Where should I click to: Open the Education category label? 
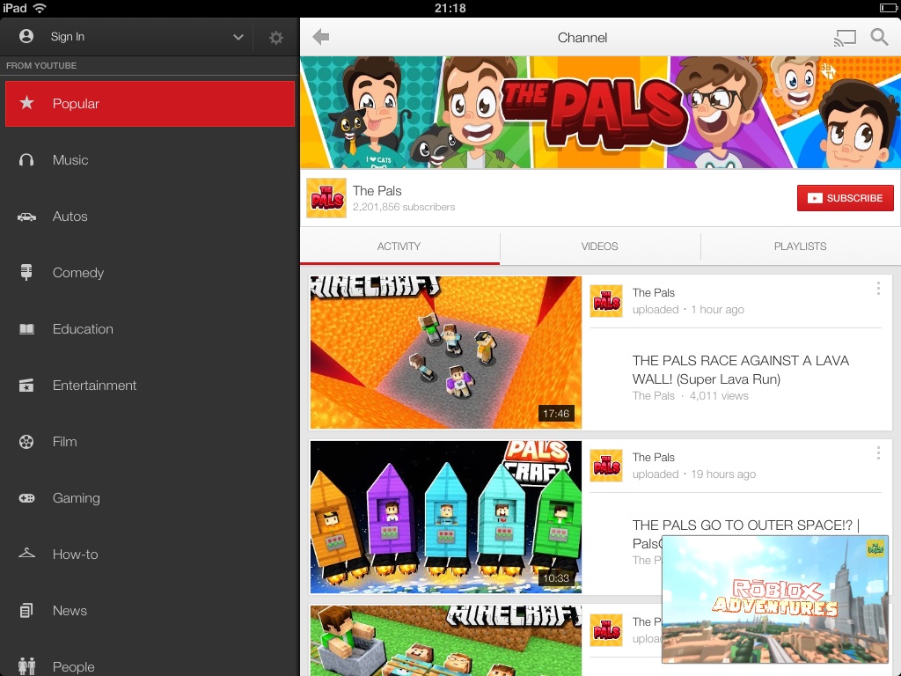83,329
